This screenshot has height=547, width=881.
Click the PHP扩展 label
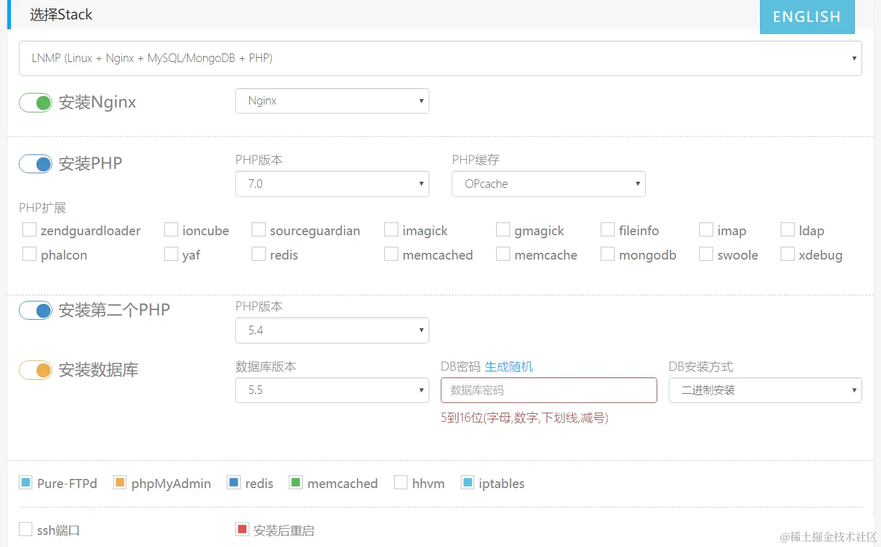point(42,208)
